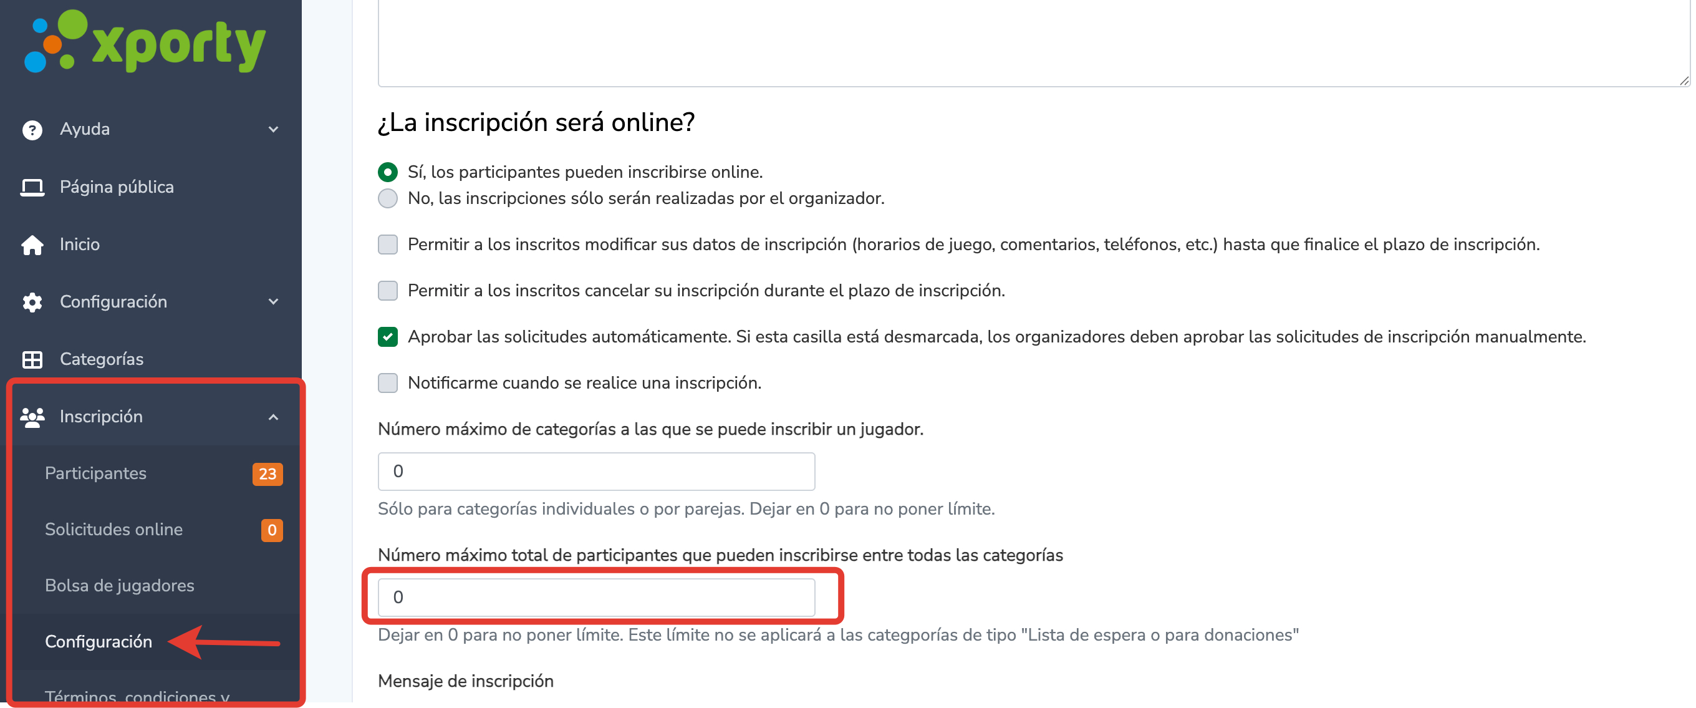The image size is (1696, 708).
Task: Go to Bolsa de jugadores
Action: pyautogui.click(x=119, y=586)
